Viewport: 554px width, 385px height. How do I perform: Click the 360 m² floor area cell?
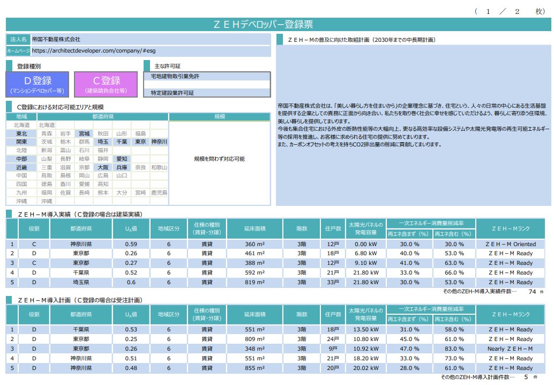point(254,244)
